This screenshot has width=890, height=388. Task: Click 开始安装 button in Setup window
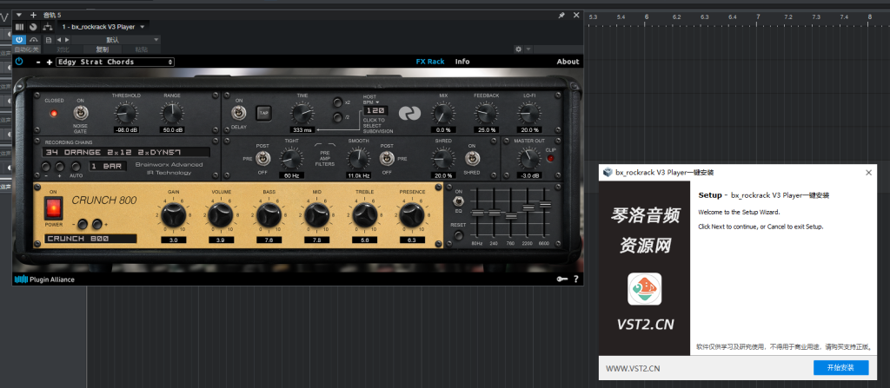click(840, 367)
